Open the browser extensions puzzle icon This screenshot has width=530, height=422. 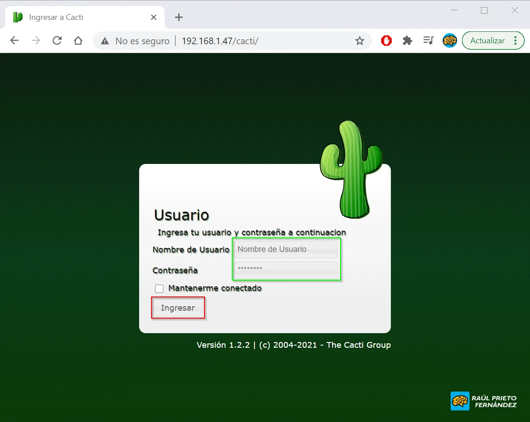407,40
